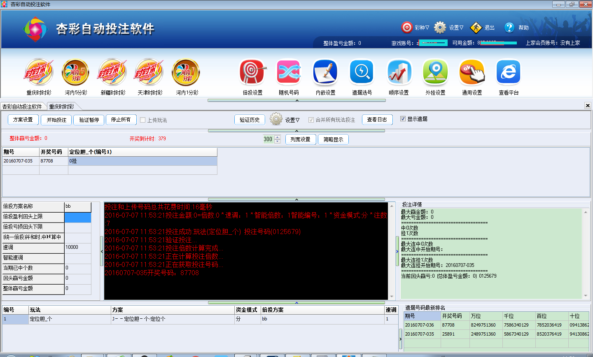Screen dimensions: 593x357
Task: Toggle 合并所有玩法投注 checkbox
Action: 311,120
